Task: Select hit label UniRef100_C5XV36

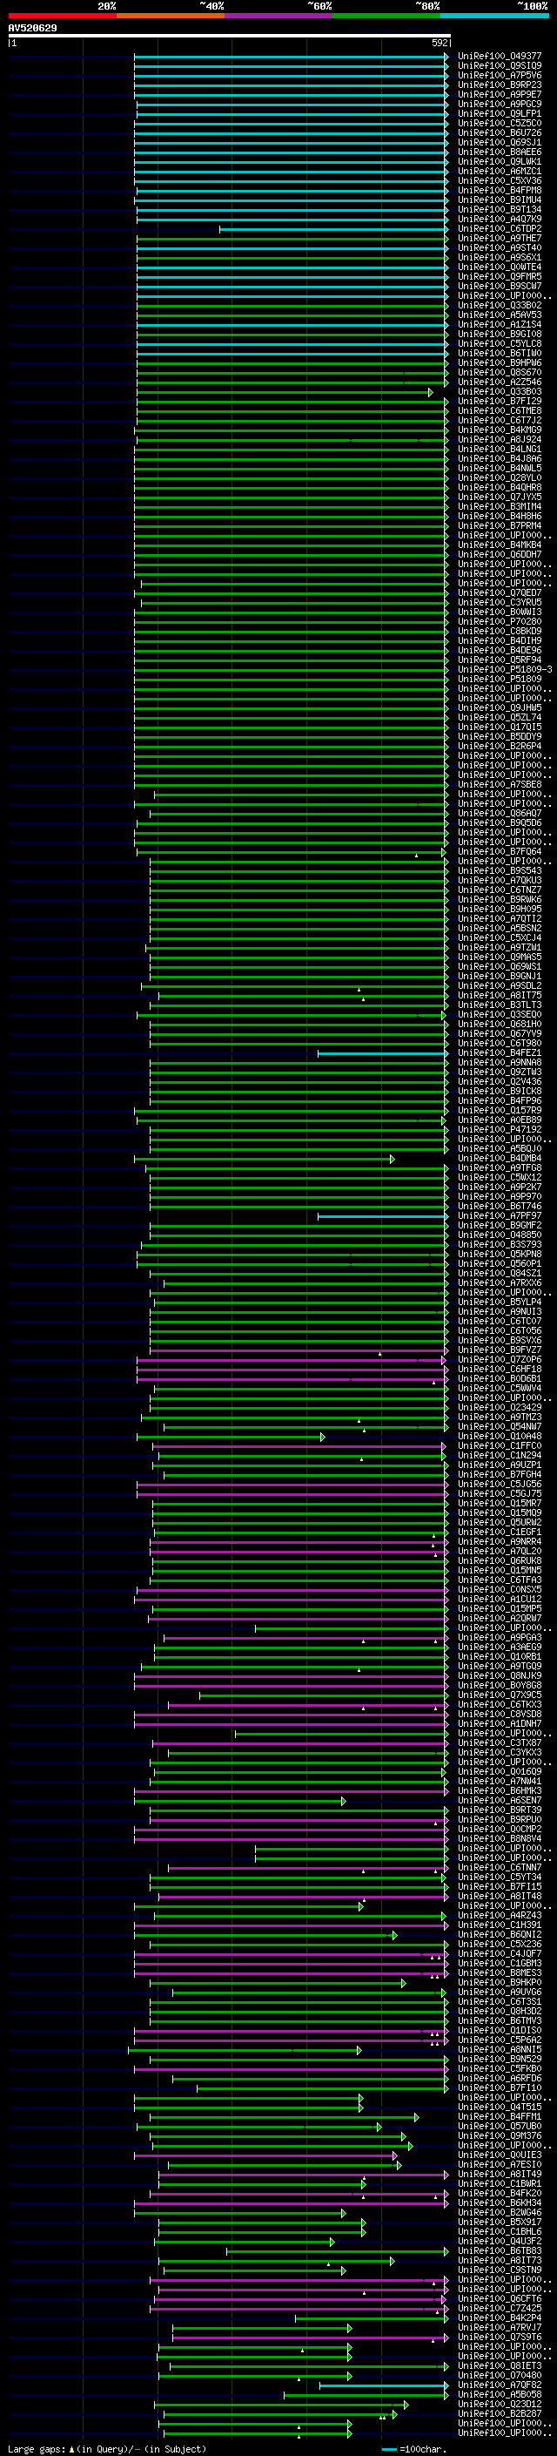Action: pos(500,181)
